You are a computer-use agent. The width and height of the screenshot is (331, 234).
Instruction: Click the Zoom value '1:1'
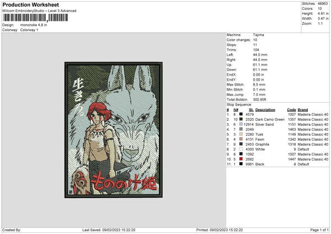(320, 24)
